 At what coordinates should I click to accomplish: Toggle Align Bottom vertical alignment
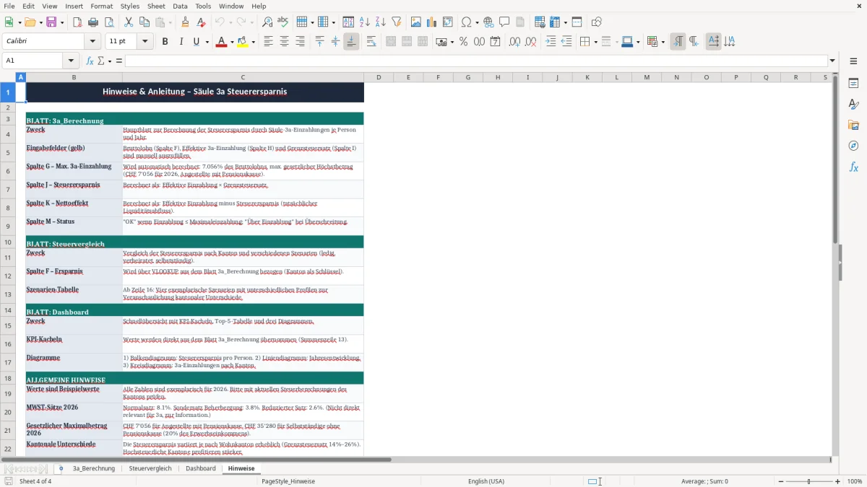point(351,42)
